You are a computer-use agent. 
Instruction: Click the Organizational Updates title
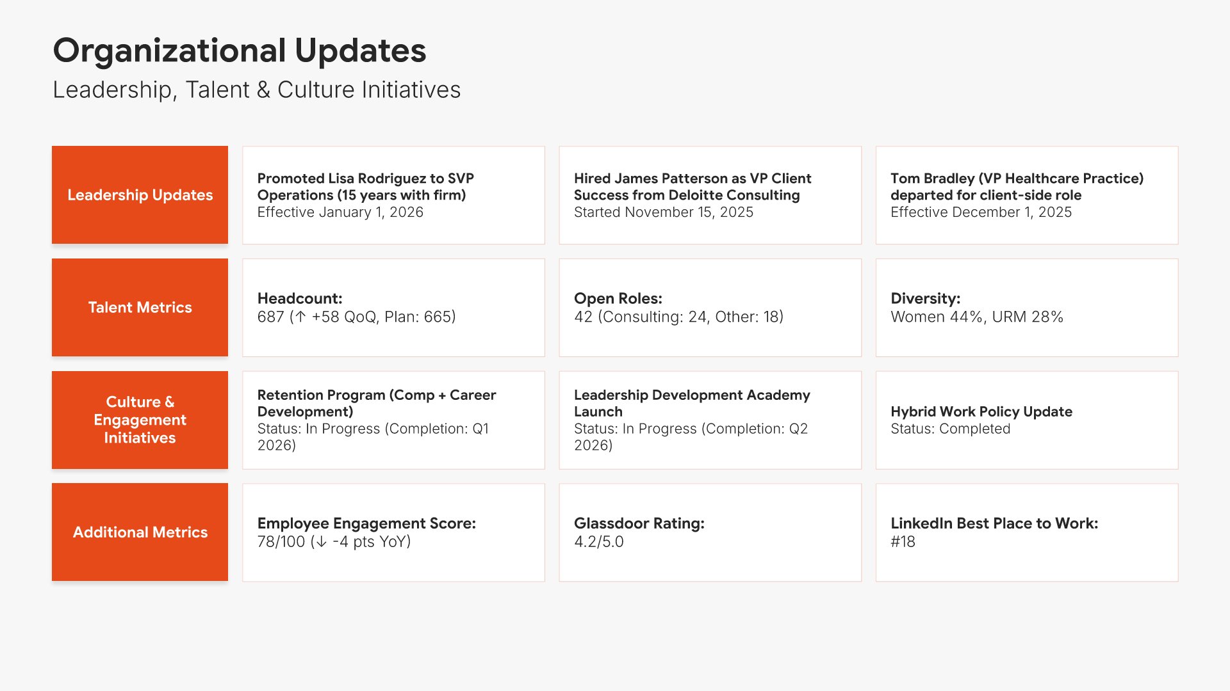239,50
